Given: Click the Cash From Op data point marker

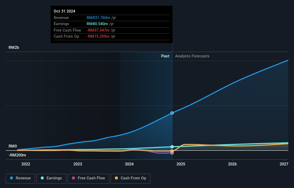Looking at the screenshot, I should pos(172,151).
